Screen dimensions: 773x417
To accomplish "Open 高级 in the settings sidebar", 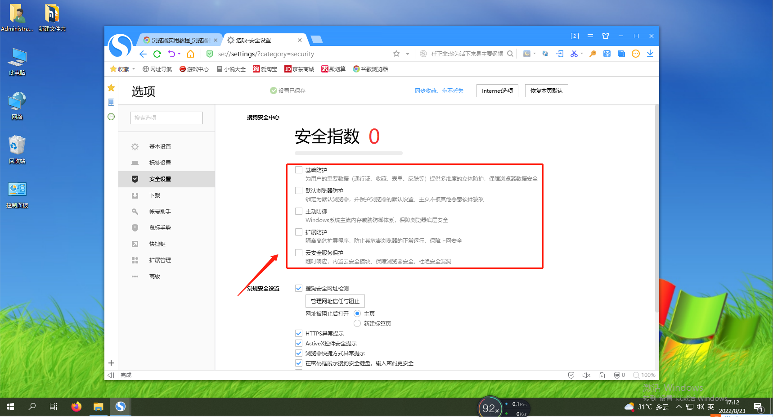I will click(x=166, y=276).
